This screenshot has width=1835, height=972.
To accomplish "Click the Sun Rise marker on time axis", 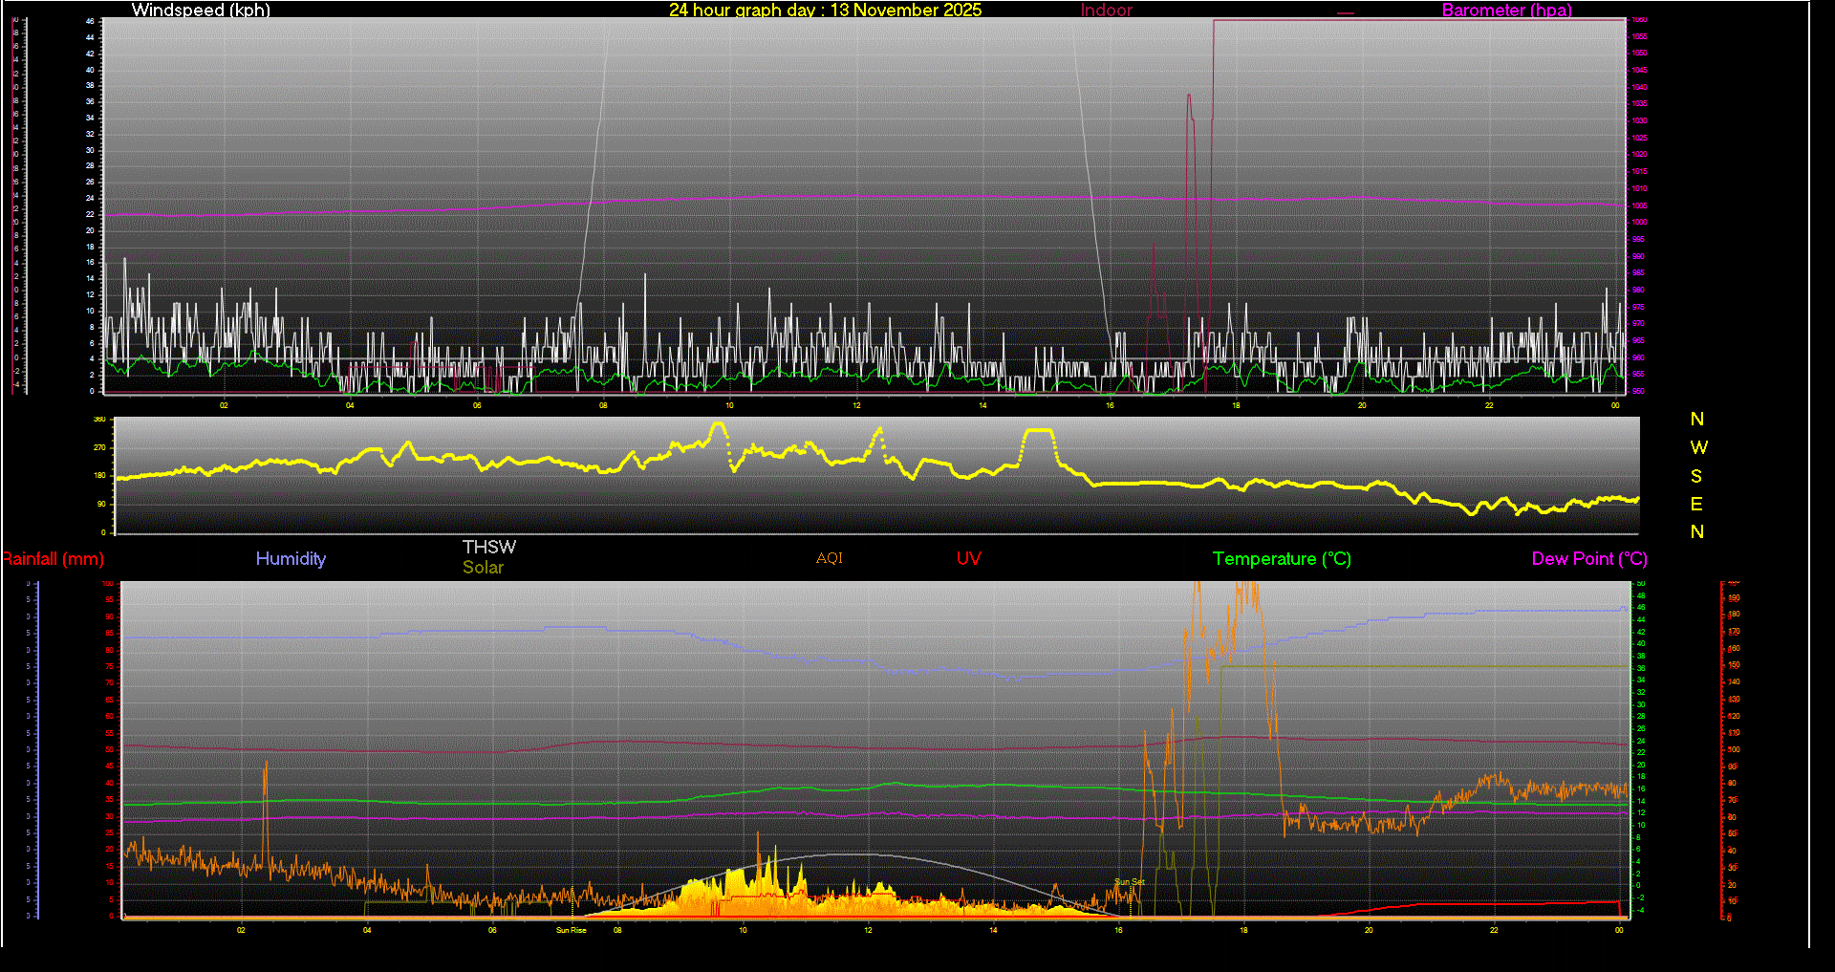I will [x=572, y=930].
